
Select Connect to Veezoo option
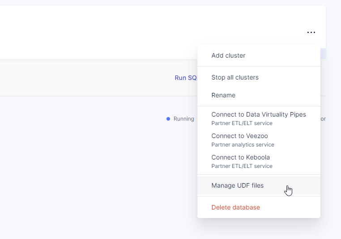click(x=239, y=136)
